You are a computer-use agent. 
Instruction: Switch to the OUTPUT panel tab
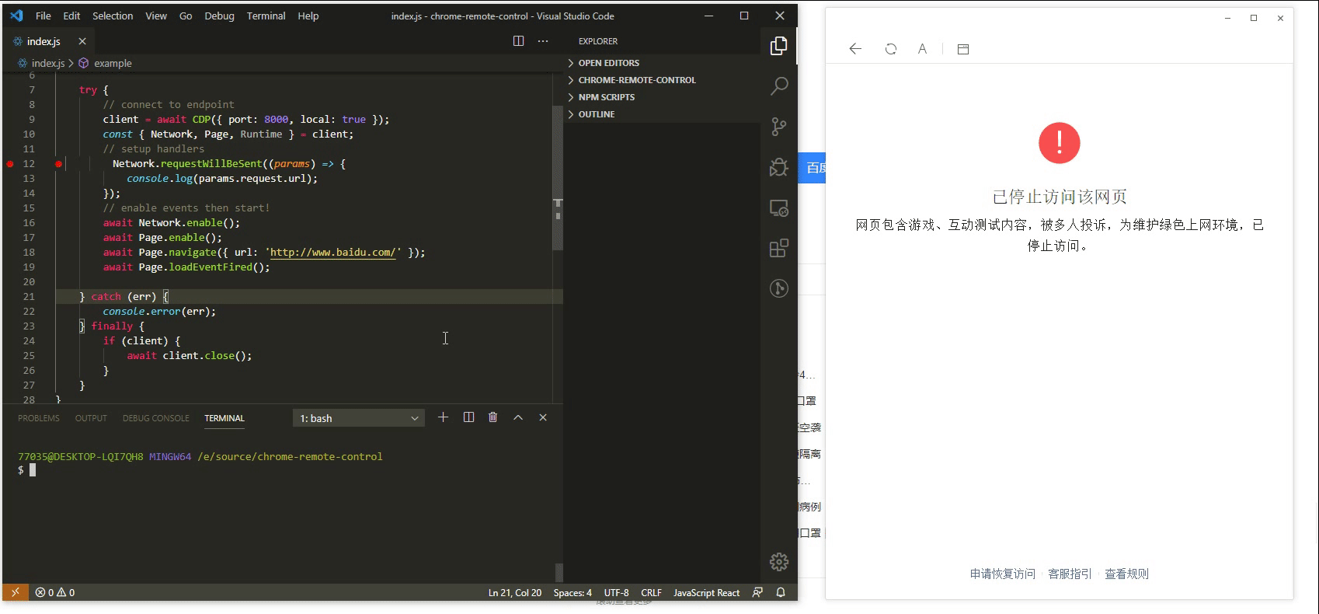click(x=91, y=418)
